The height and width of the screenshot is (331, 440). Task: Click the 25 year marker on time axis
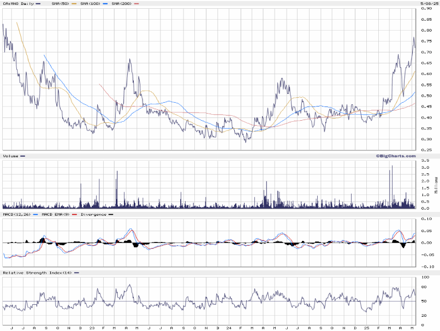pyautogui.click(x=368, y=328)
